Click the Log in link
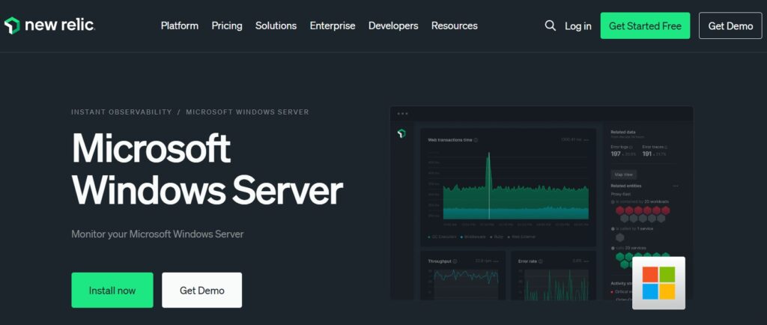Image resolution: width=767 pixels, height=325 pixels. 578,26
